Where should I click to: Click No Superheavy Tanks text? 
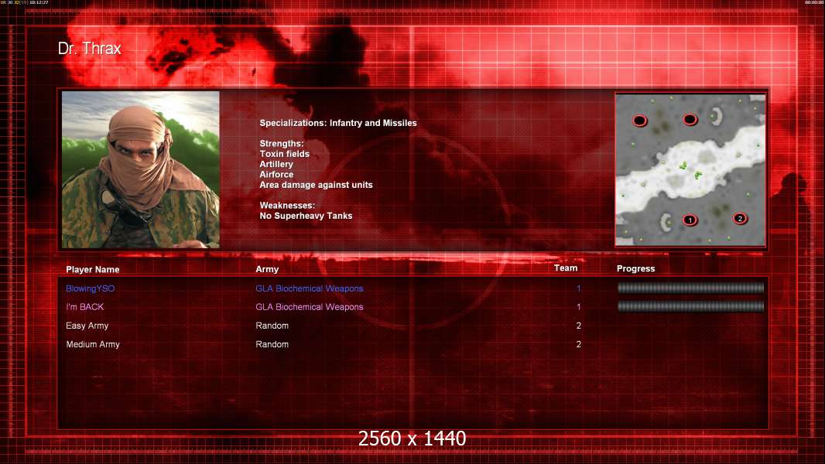[x=306, y=216]
